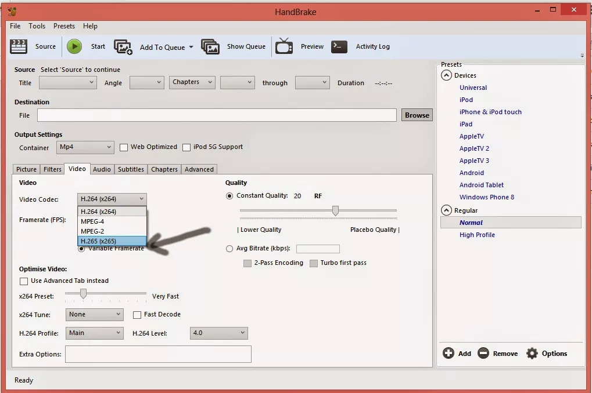Tick the iPod 5G Support checkbox

tap(186, 147)
